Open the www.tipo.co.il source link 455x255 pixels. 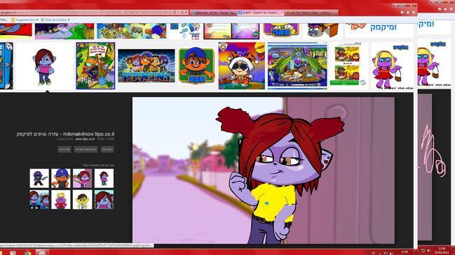(84, 139)
